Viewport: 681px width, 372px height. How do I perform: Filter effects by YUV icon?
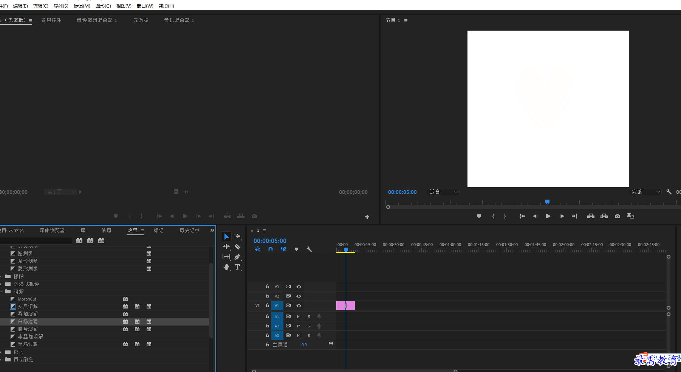click(x=101, y=240)
